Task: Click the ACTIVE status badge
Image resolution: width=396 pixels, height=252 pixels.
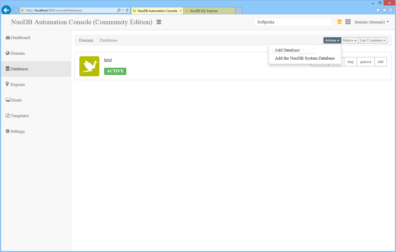Action: (x=115, y=71)
